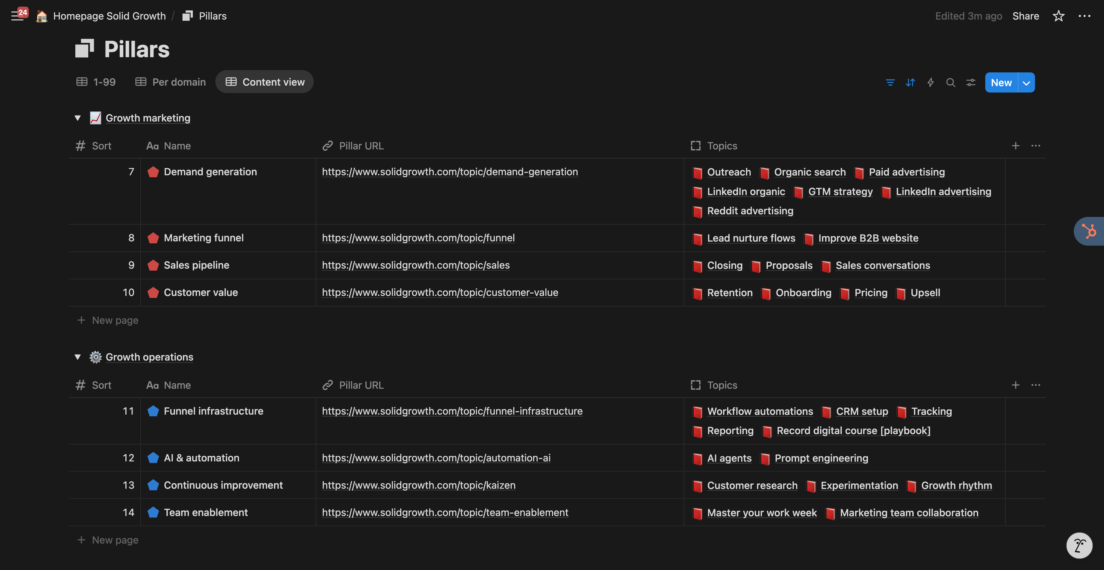Switch to the 1-99 view tab

tap(96, 82)
